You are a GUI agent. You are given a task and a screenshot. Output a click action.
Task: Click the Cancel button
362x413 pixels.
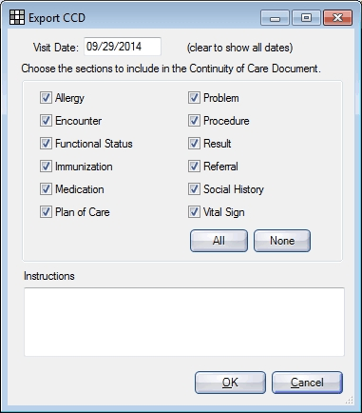point(307,383)
